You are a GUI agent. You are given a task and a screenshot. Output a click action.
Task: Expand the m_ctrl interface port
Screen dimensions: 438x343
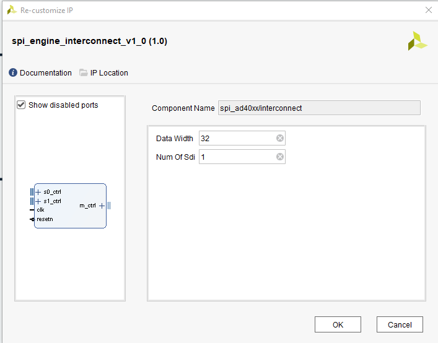pos(102,206)
